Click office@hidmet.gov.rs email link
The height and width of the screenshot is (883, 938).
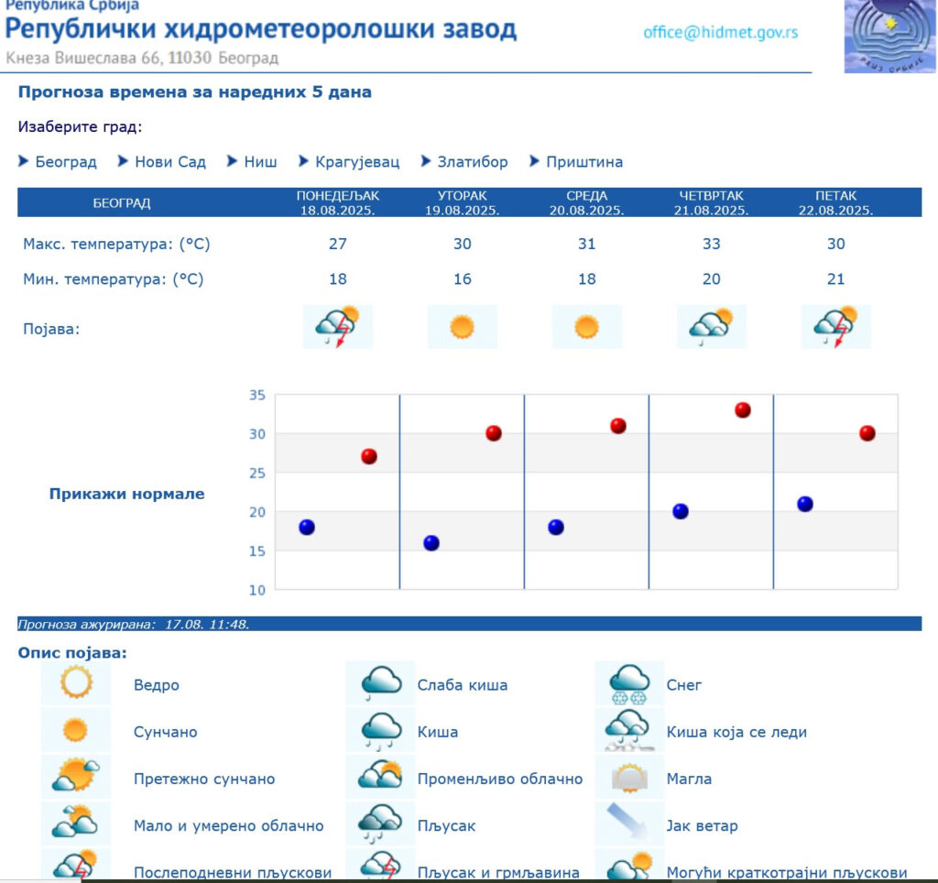click(720, 32)
